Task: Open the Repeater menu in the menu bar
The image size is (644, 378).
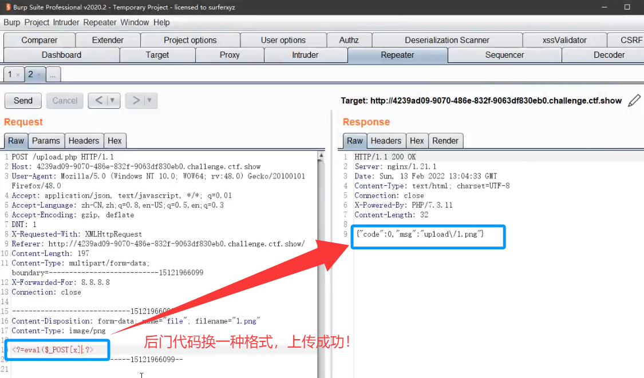Action: (100, 22)
